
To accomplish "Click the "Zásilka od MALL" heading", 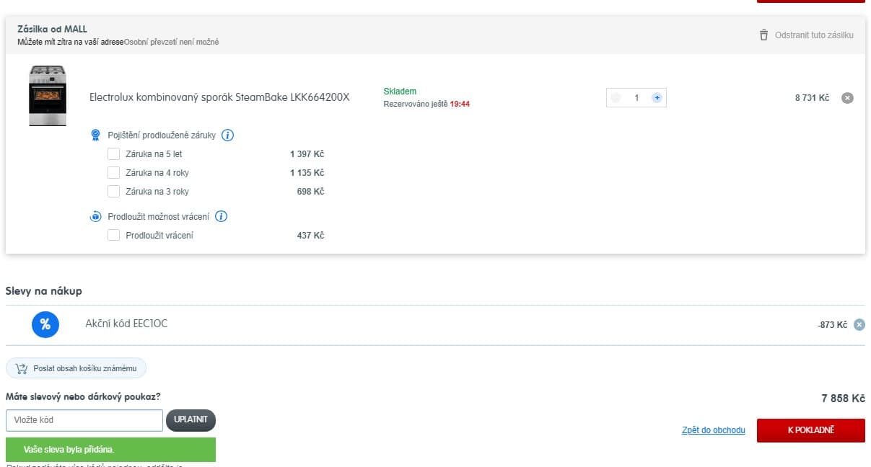I will [52, 29].
